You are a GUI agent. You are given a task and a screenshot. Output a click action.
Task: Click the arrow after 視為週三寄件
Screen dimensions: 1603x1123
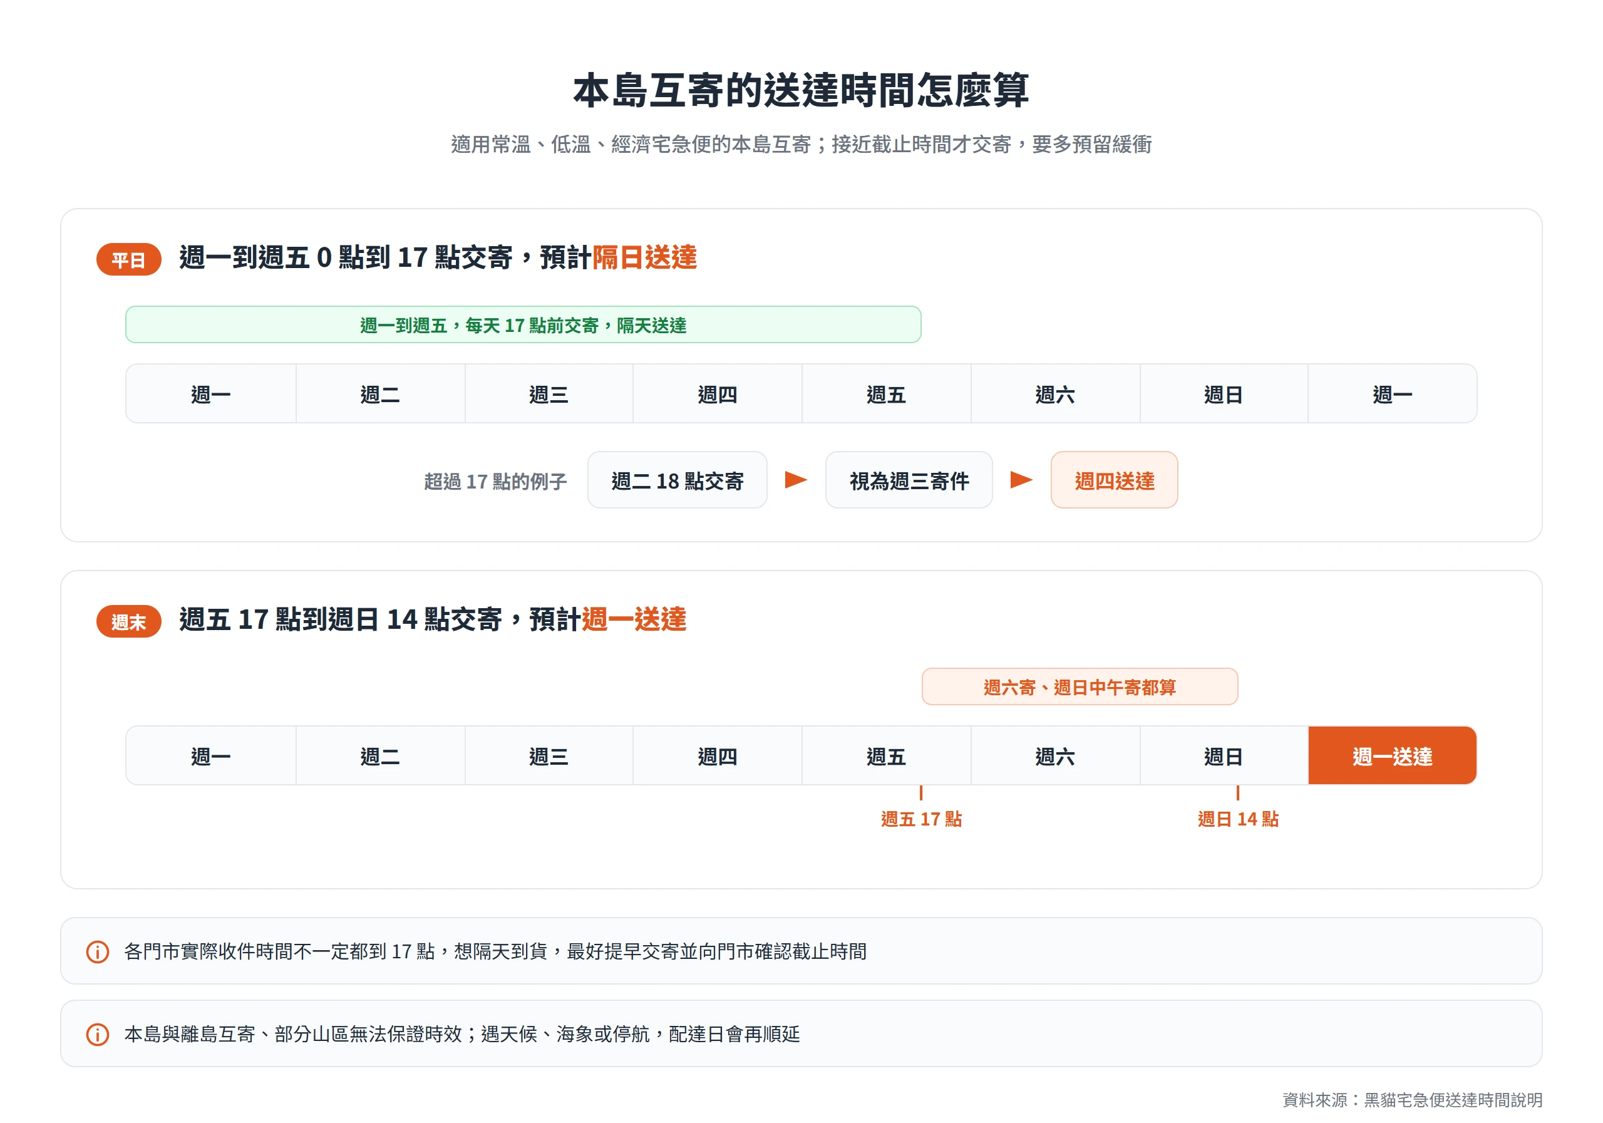[x=1021, y=480]
